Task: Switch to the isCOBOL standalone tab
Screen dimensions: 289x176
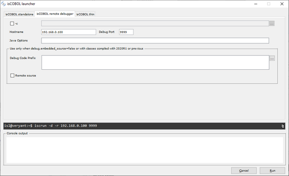Action: 19,14
